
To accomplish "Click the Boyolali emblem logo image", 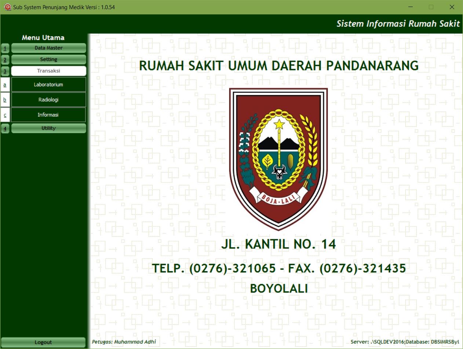I will pyautogui.click(x=278, y=159).
